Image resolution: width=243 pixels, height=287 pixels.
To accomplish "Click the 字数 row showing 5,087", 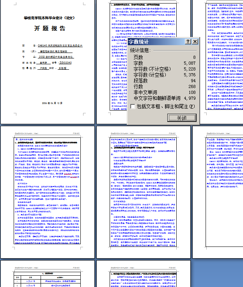I will point(165,63).
